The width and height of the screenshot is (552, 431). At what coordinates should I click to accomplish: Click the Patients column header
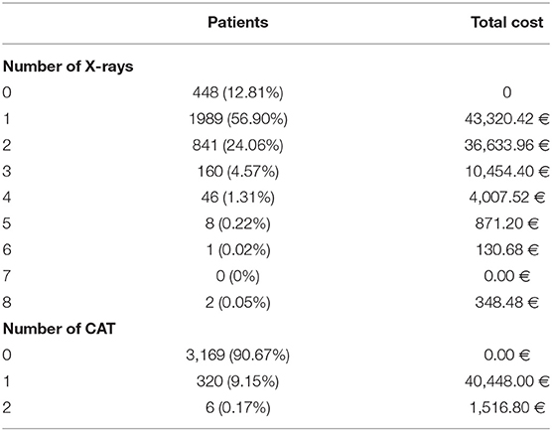(x=238, y=22)
